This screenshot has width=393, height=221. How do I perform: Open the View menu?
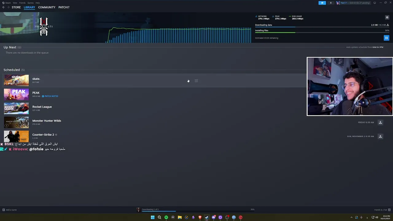click(15, 3)
